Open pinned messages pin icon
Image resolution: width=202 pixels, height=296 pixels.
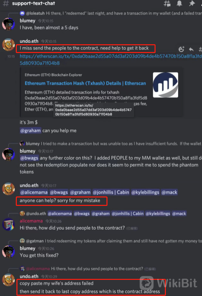[192, 4]
